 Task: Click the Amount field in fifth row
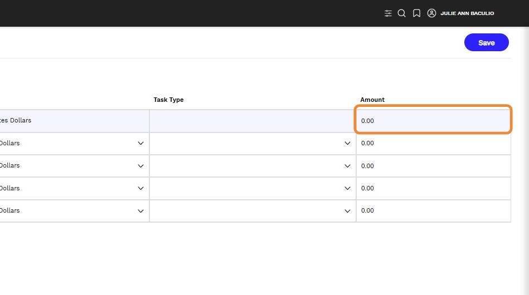pyautogui.click(x=433, y=211)
